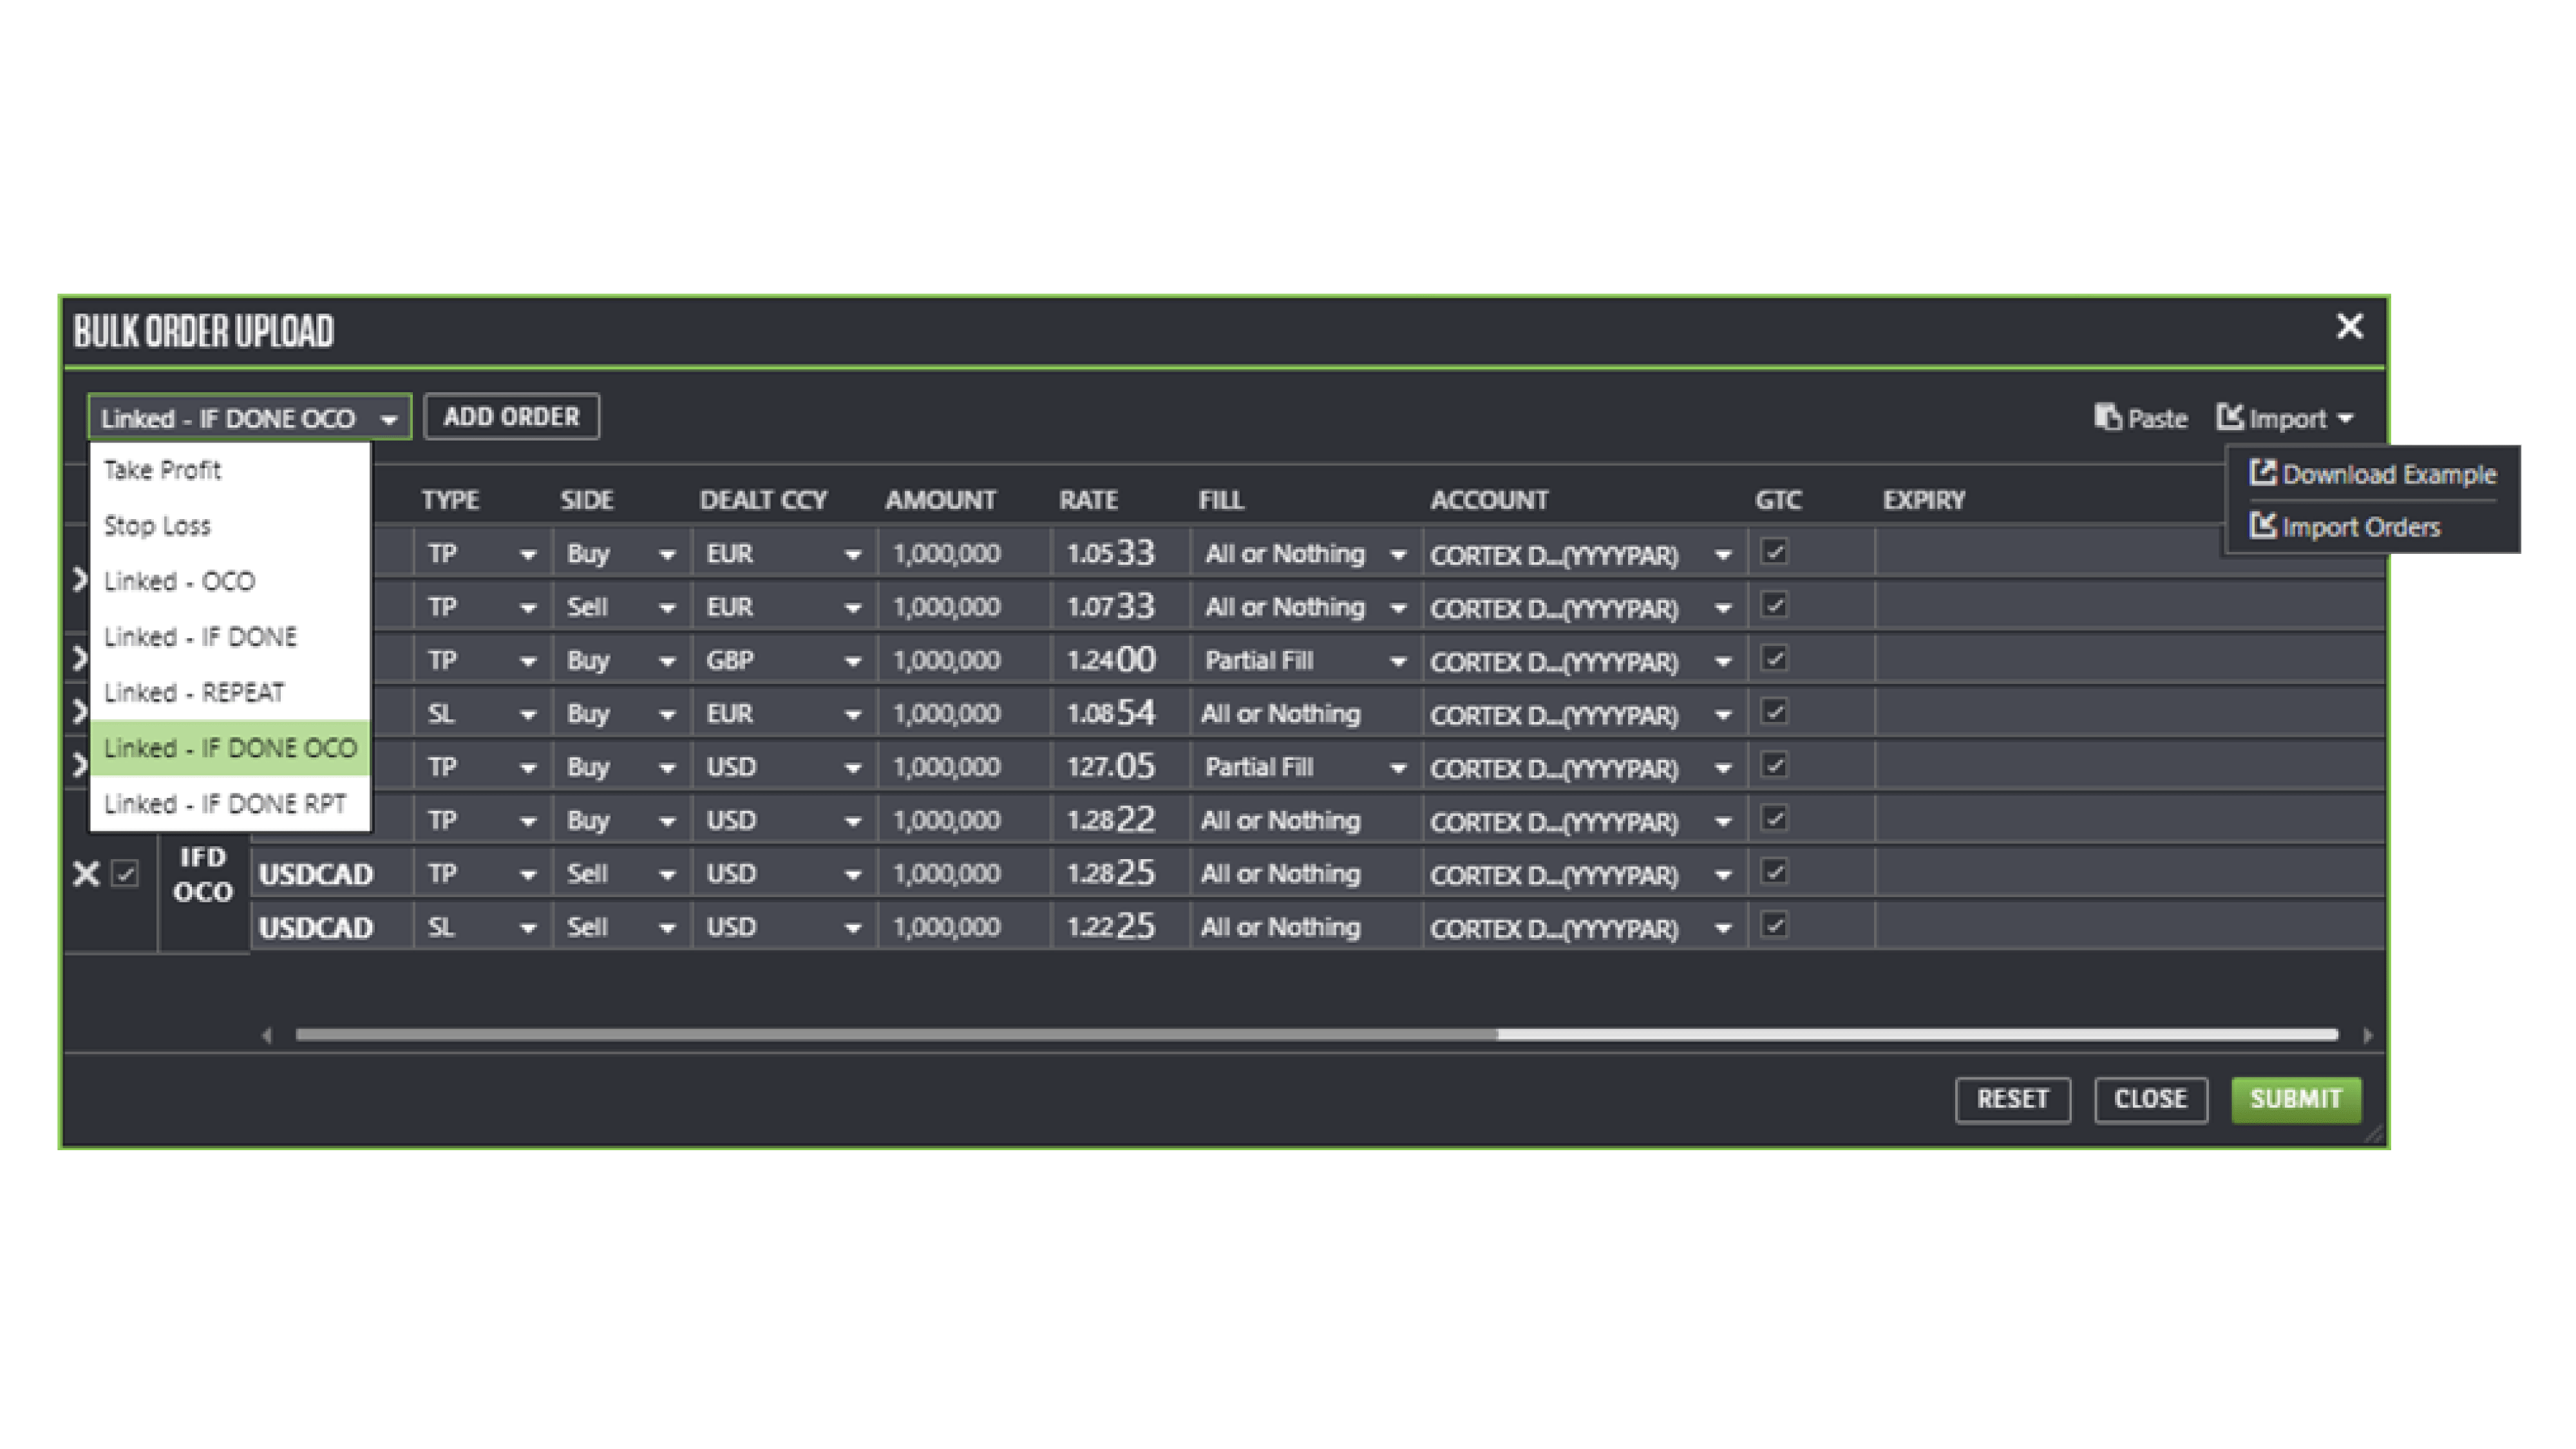
Task: Close the Bulk Order Upload dialog
Action: coord(2349,327)
